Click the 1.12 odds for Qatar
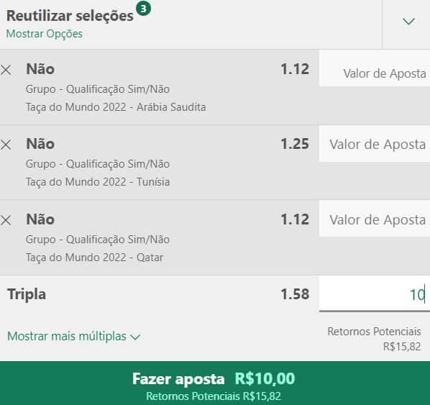430x405 pixels. [295, 219]
